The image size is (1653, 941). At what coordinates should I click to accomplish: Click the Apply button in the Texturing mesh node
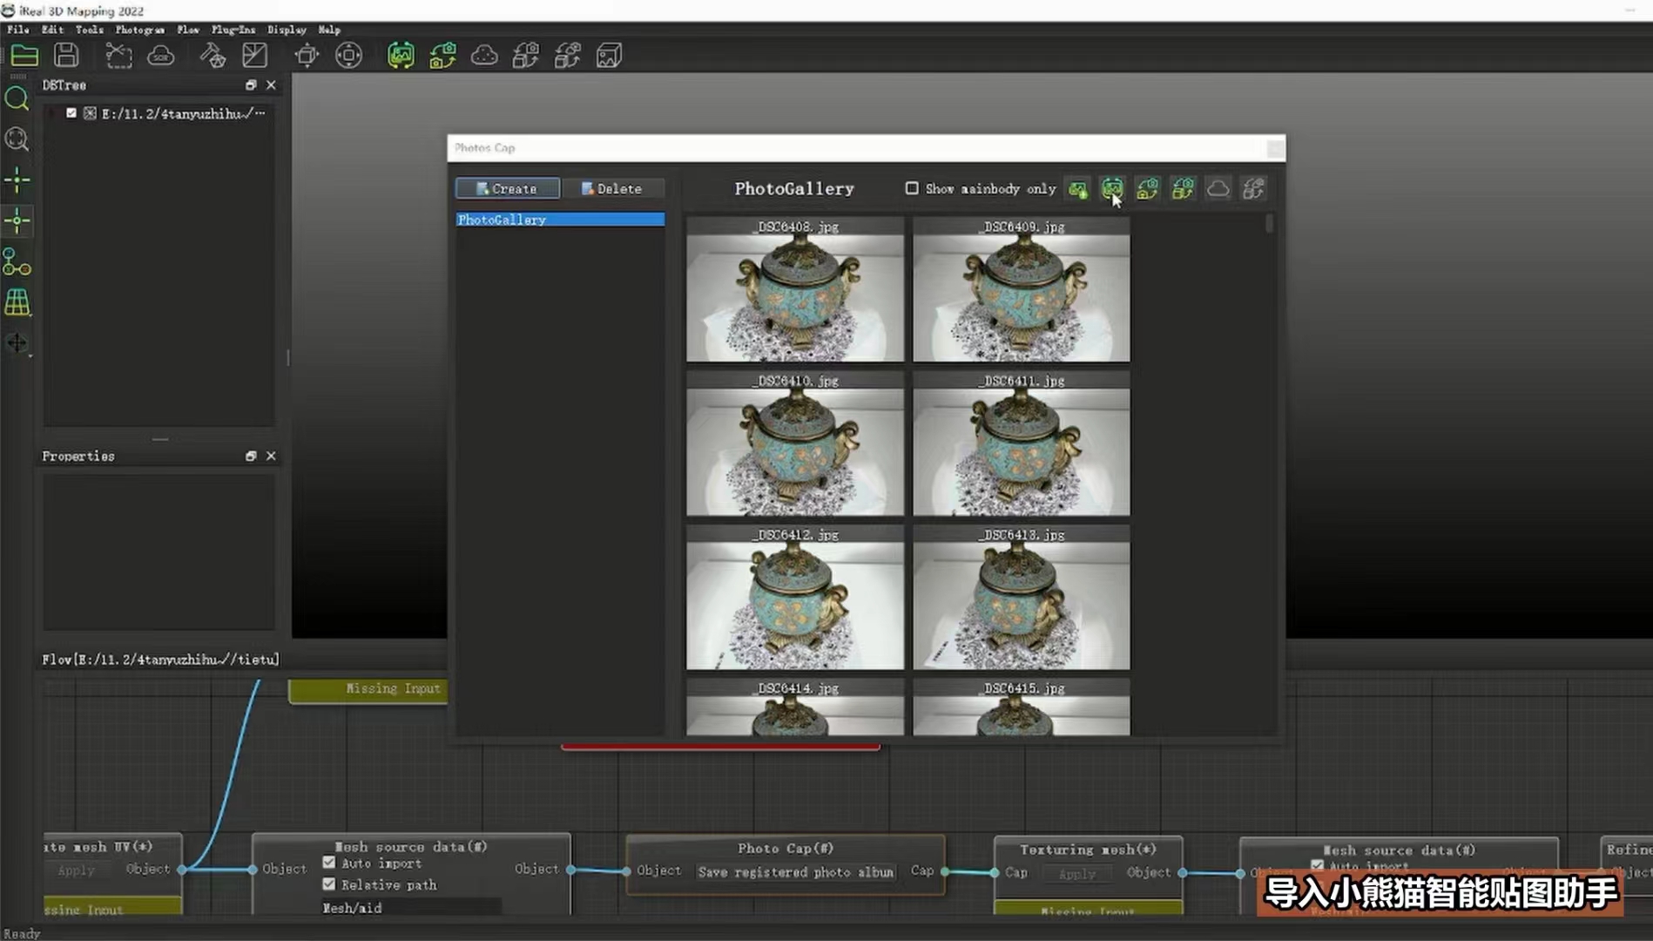tap(1077, 874)
